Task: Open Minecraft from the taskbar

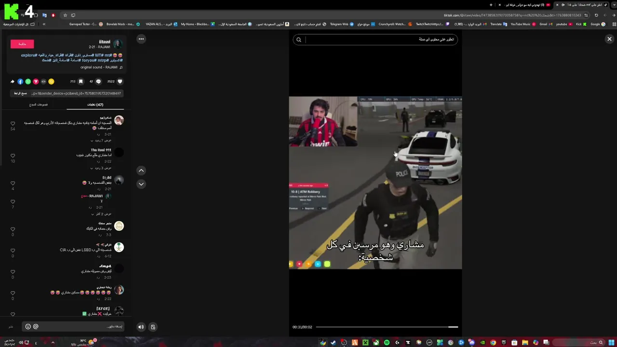Action: [x=365, y=343]
